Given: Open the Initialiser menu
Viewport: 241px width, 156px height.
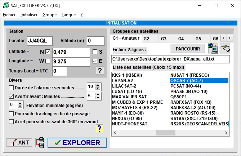Looking at the screenshot, I should (x=29, y=15).
